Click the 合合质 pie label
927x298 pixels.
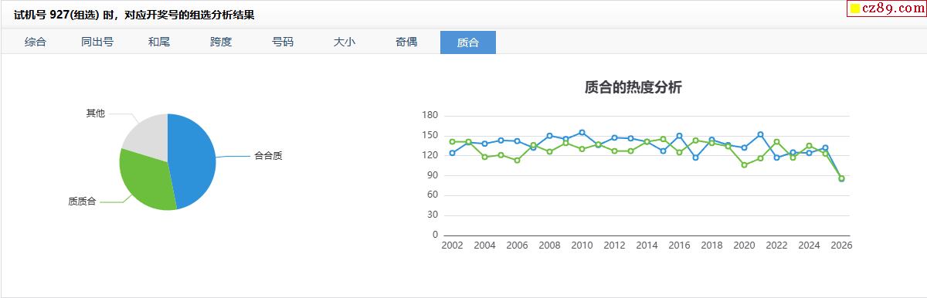(268, 156)
